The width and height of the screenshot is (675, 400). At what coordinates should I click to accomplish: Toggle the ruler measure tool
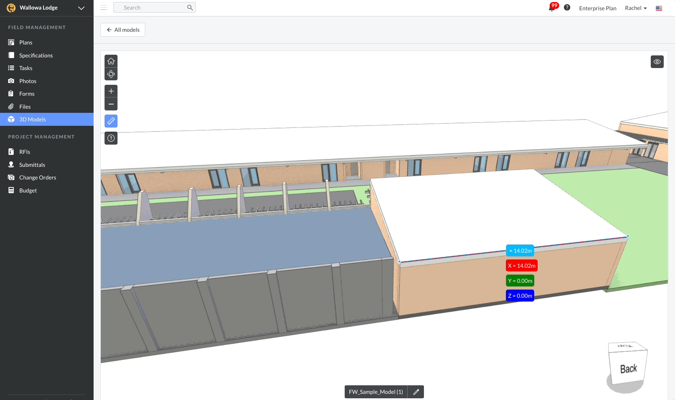tap(111, 121)
